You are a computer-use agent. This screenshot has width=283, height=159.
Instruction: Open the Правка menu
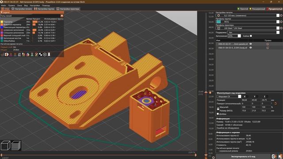(11, 6)
